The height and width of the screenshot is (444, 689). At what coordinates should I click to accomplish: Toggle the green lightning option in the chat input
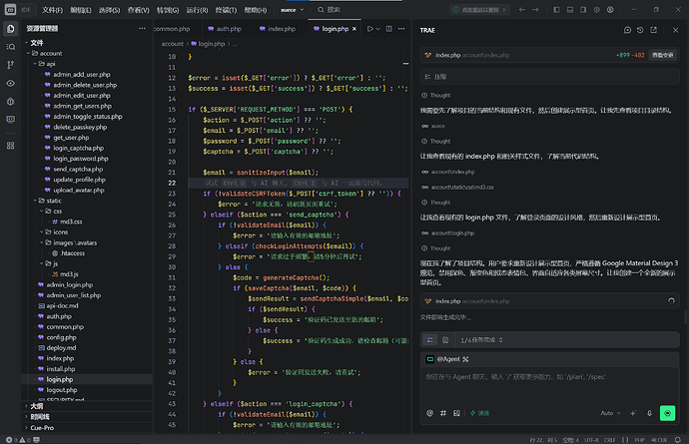(479, 413)
